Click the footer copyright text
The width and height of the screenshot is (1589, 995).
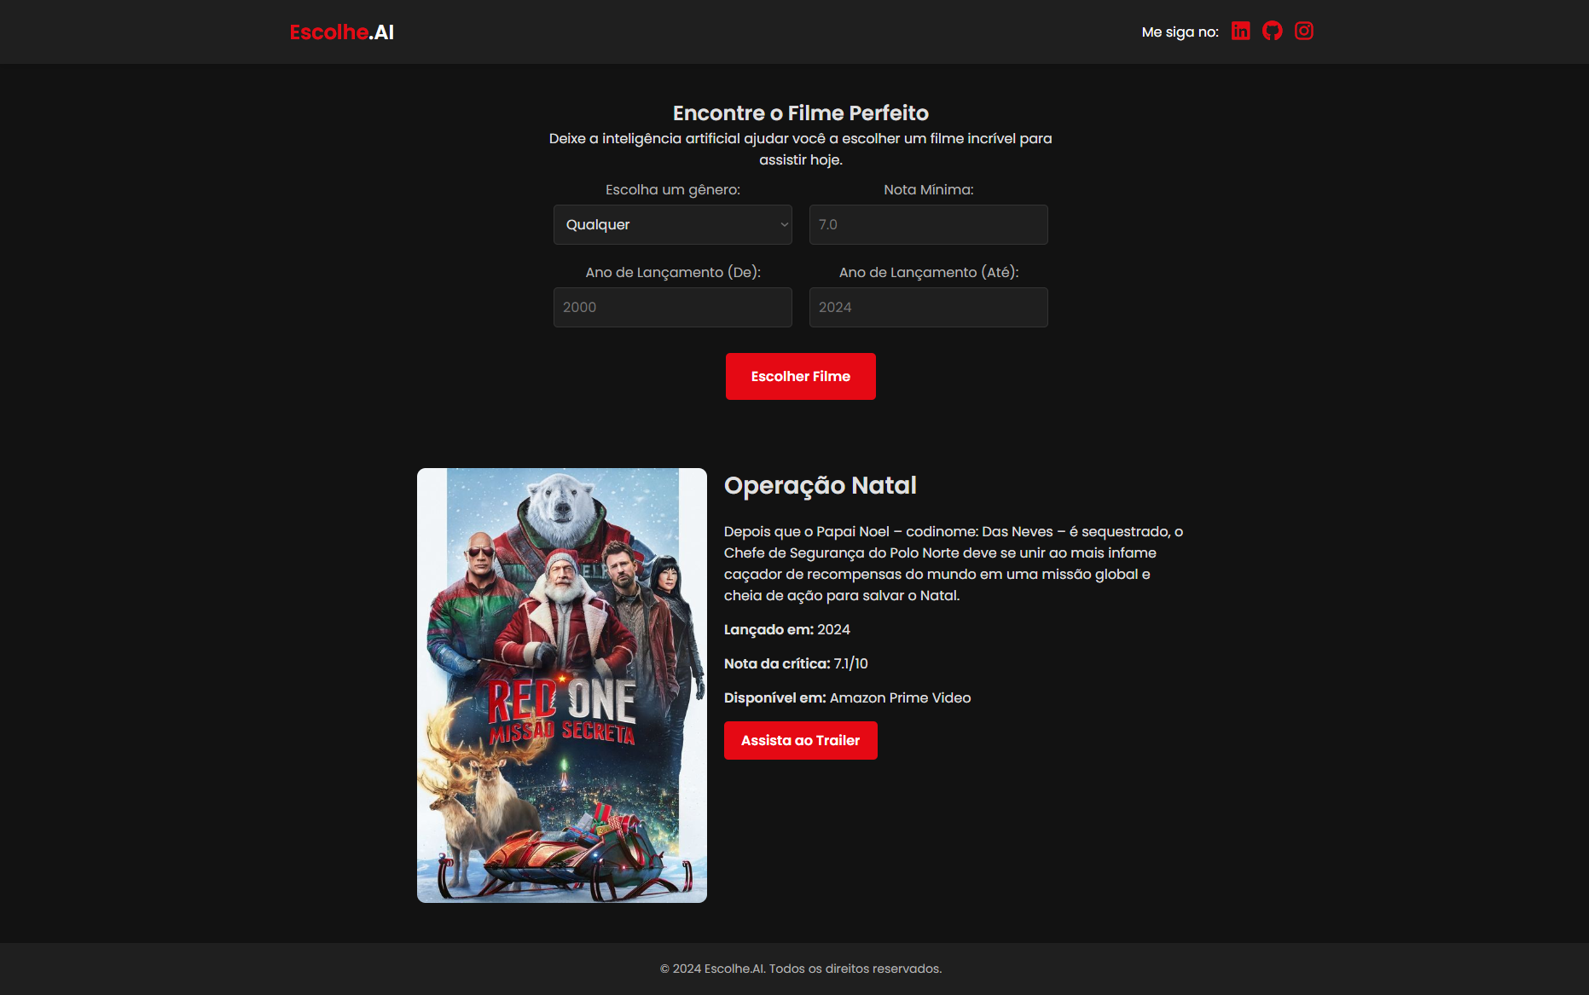tap(800, 969)
